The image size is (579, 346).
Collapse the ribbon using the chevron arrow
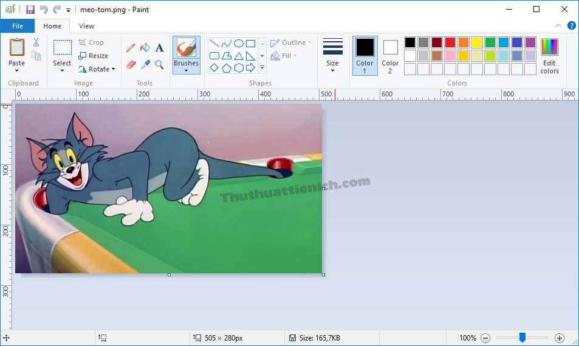tap(558, 26)
